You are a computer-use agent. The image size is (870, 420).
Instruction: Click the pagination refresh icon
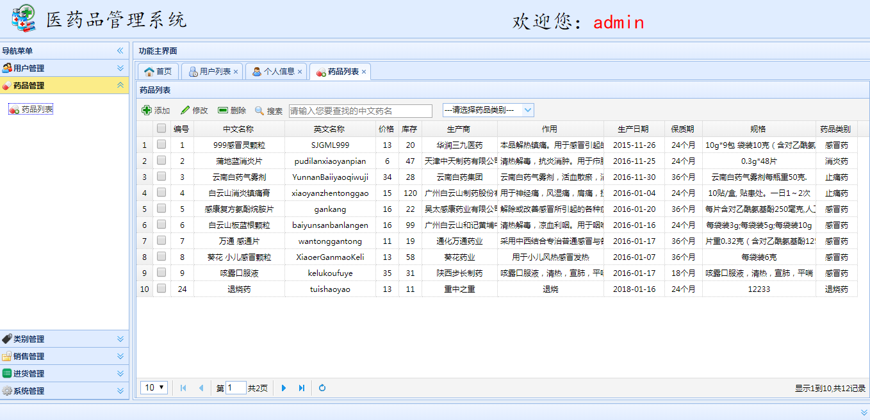322,388
